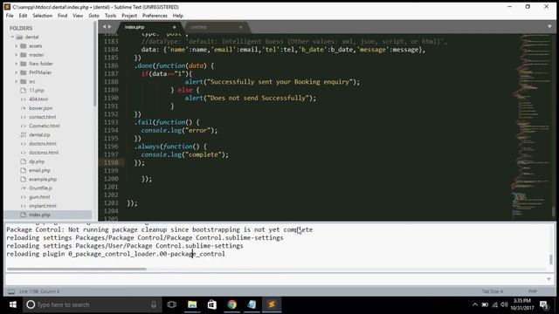Open Microsoft Store from taskbar

211,304
